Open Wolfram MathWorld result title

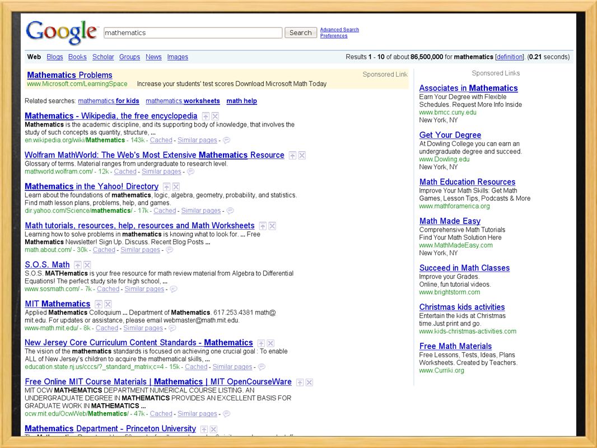(154, 155)
